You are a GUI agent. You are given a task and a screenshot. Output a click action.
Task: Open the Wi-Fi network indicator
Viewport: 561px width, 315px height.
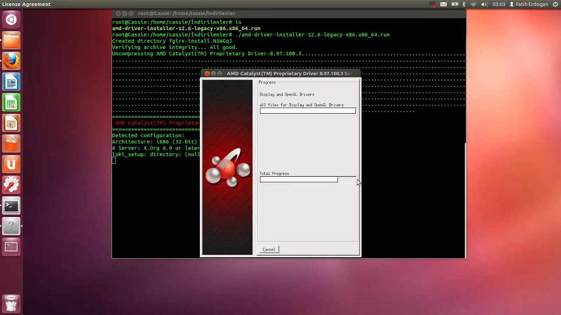(x=473, y=4)
